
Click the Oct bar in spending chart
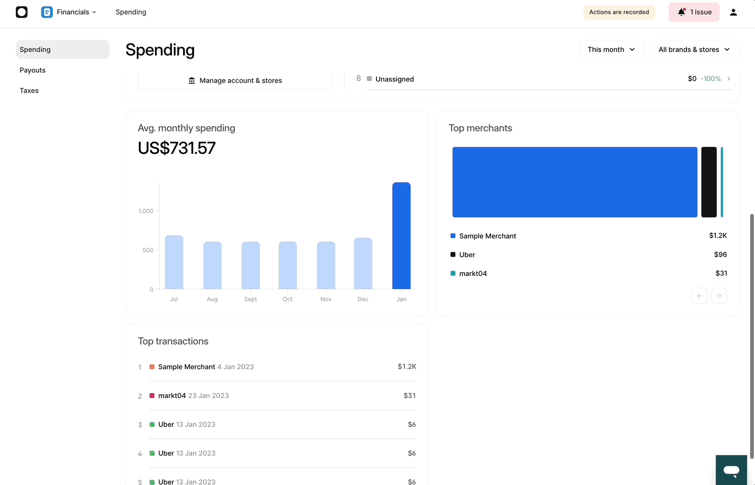[288, 265]
